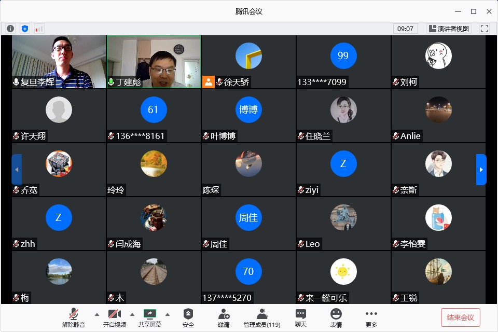Turn on camera with 开启视频
This screenshot has width=498, height=332.
point(114,317)
